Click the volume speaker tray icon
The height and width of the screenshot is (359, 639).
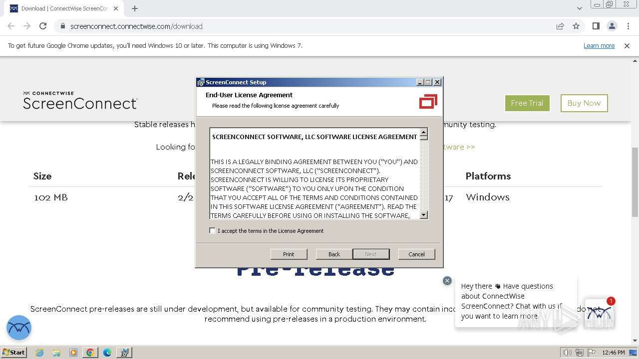(x=568, y=353)
